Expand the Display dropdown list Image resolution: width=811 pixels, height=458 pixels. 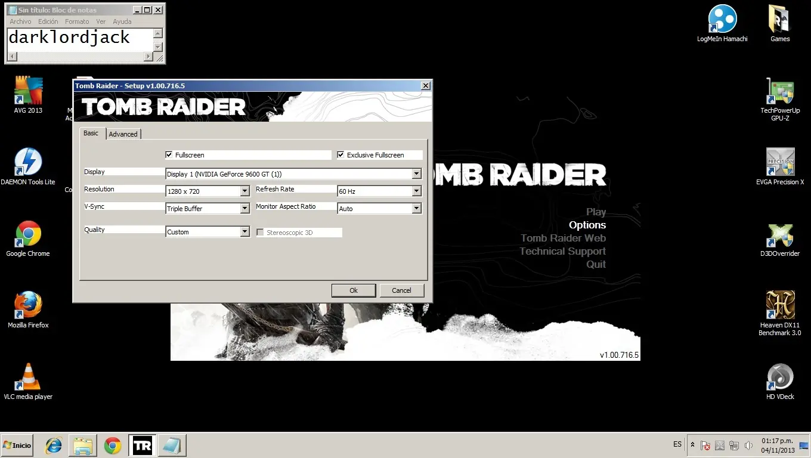416,174
